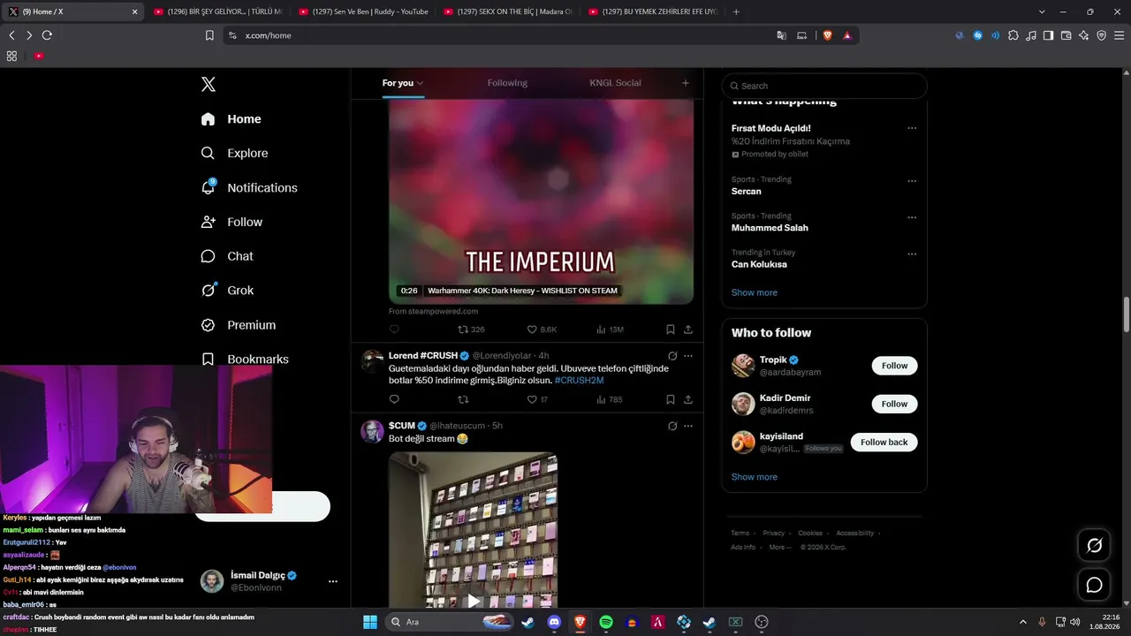Open Chat via its speech bubble icon
Screen dimensions: 1131x636
[208, 256]
